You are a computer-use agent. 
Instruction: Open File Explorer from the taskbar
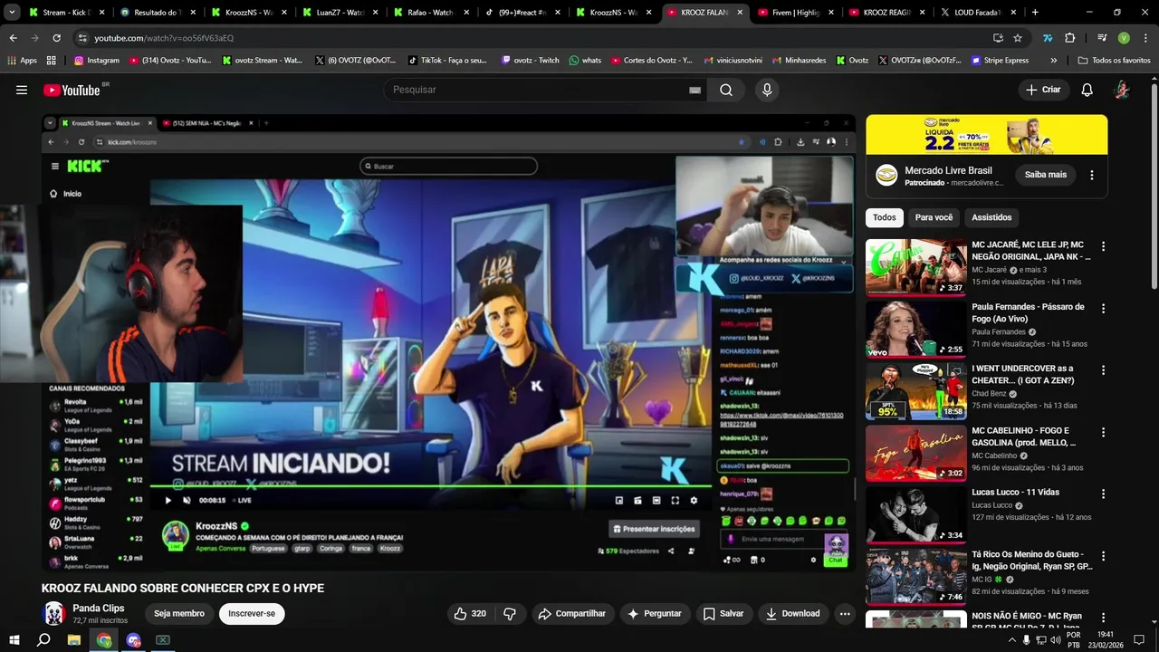[74, 639]
